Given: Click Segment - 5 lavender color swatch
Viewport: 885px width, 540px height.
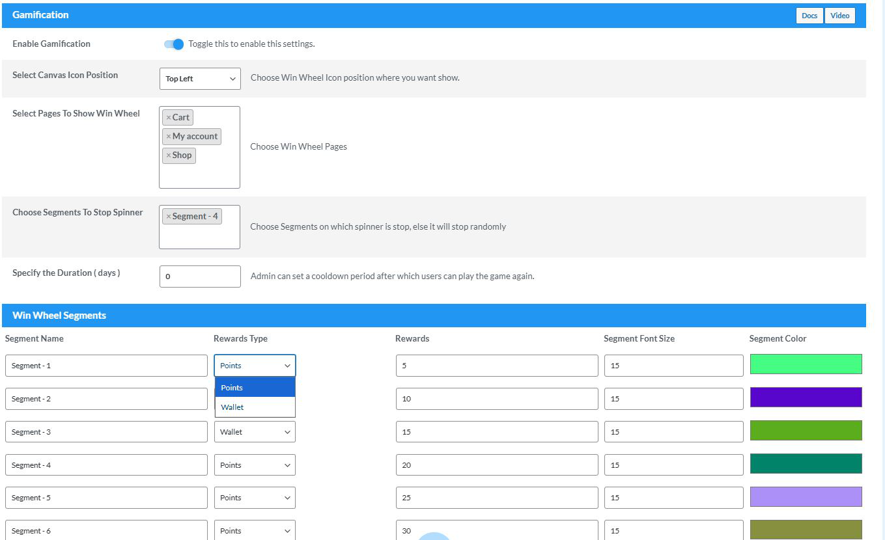Looking at the screenshot, I should click(x=806, y=497).
